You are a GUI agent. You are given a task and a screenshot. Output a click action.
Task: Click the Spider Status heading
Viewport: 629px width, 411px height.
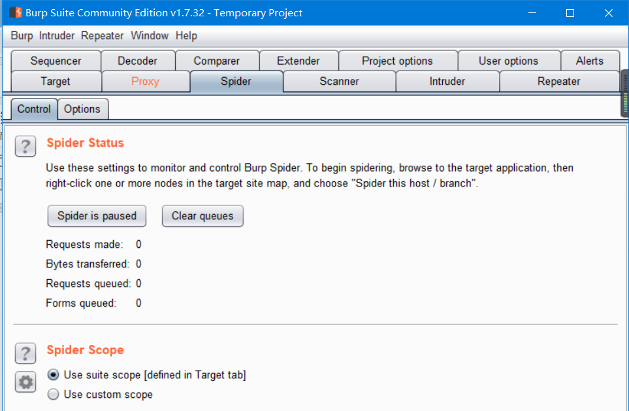85,143
